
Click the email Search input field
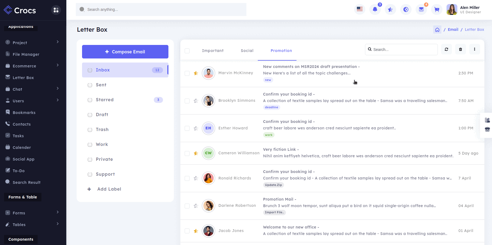pos(403,50)
